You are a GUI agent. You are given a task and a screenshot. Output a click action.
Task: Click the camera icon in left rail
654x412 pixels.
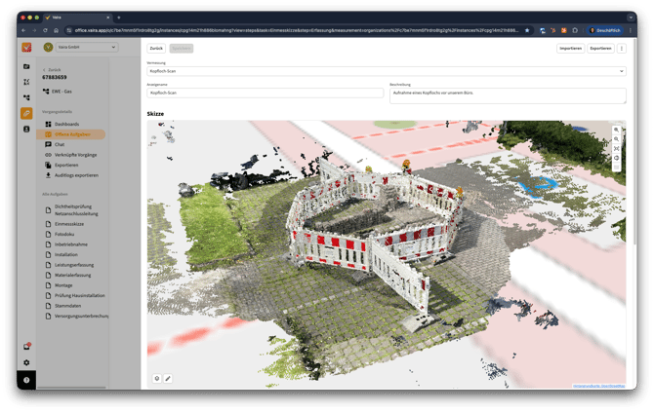[26, 66]
